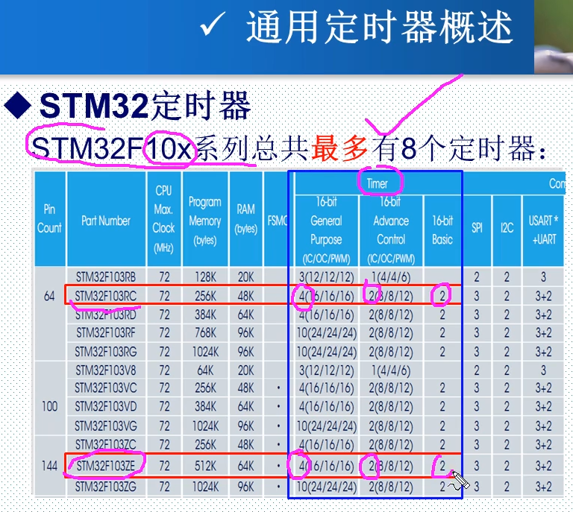Select part number STM32F103RB

click(x=106, y=277)
